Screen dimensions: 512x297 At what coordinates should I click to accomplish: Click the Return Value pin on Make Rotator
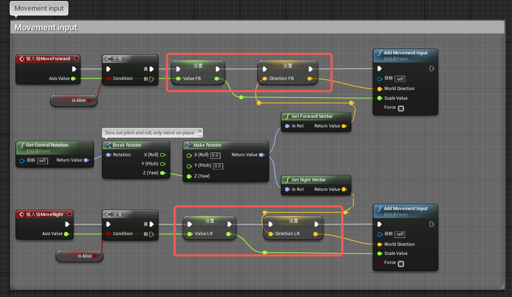(262, 155)
